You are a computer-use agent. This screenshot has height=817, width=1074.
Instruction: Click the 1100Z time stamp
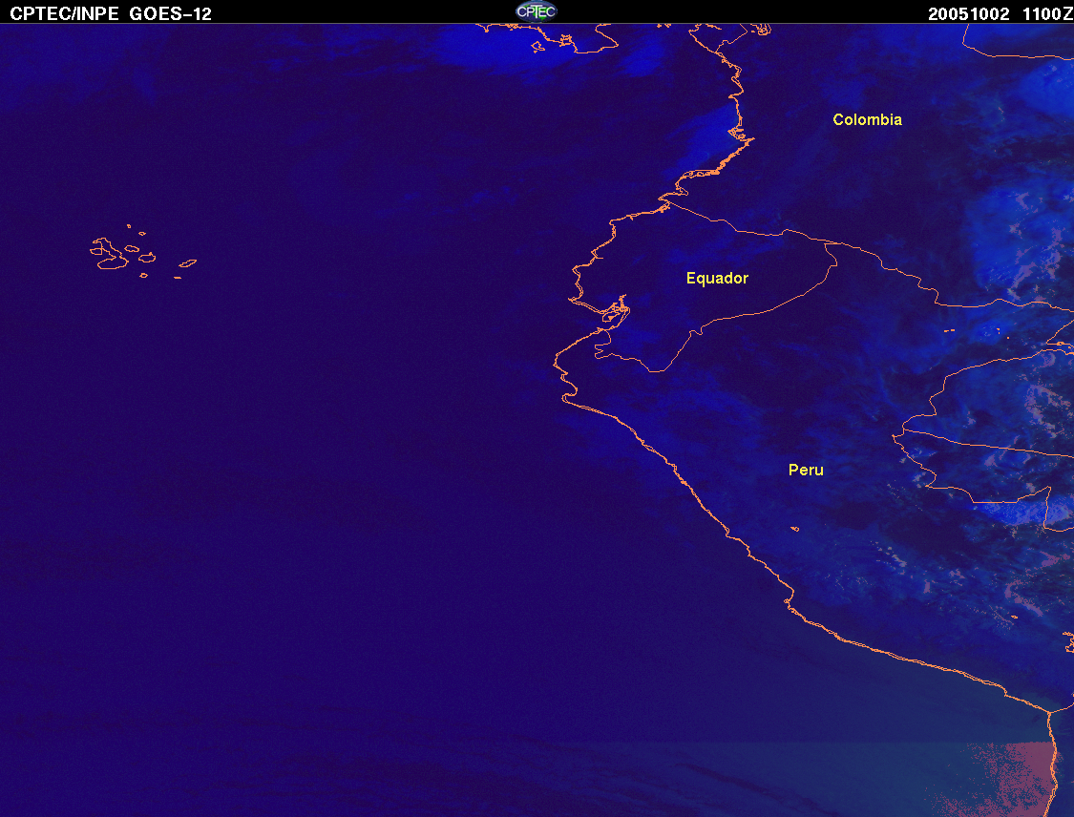(1047, 13)
